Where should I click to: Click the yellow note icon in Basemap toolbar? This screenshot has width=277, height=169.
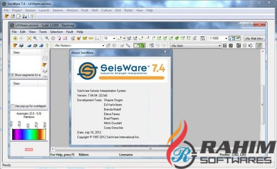pyautogui.click(x=85, y=38)
